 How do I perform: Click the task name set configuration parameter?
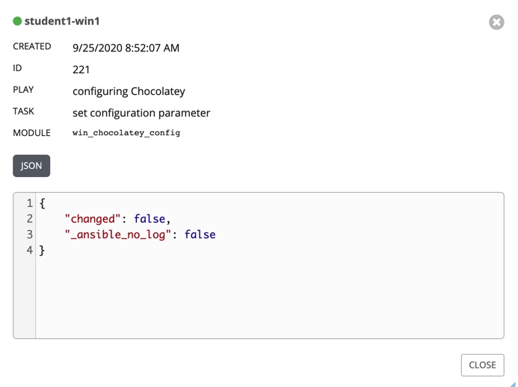coord(141,113)
